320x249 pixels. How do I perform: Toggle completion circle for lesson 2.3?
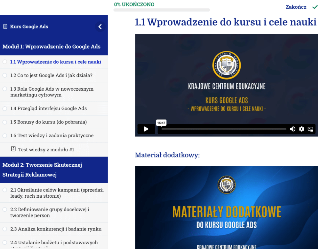coord(5,229)
